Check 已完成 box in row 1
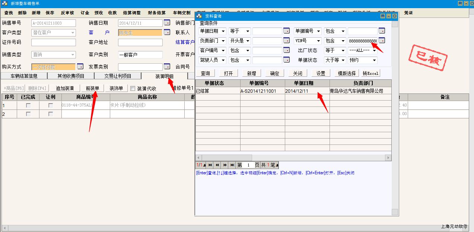474x232 pixels. (28, 105)
